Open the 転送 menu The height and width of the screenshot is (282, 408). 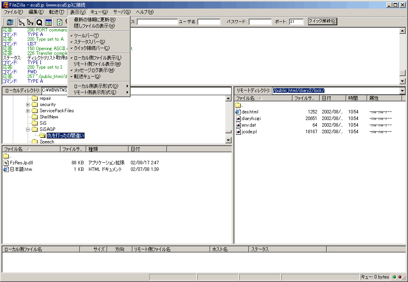(56, 12)
